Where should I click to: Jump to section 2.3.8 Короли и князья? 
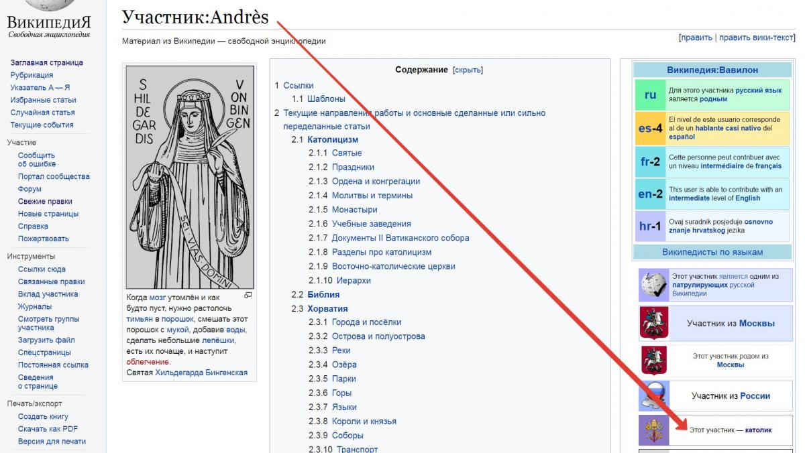(364, 421)
